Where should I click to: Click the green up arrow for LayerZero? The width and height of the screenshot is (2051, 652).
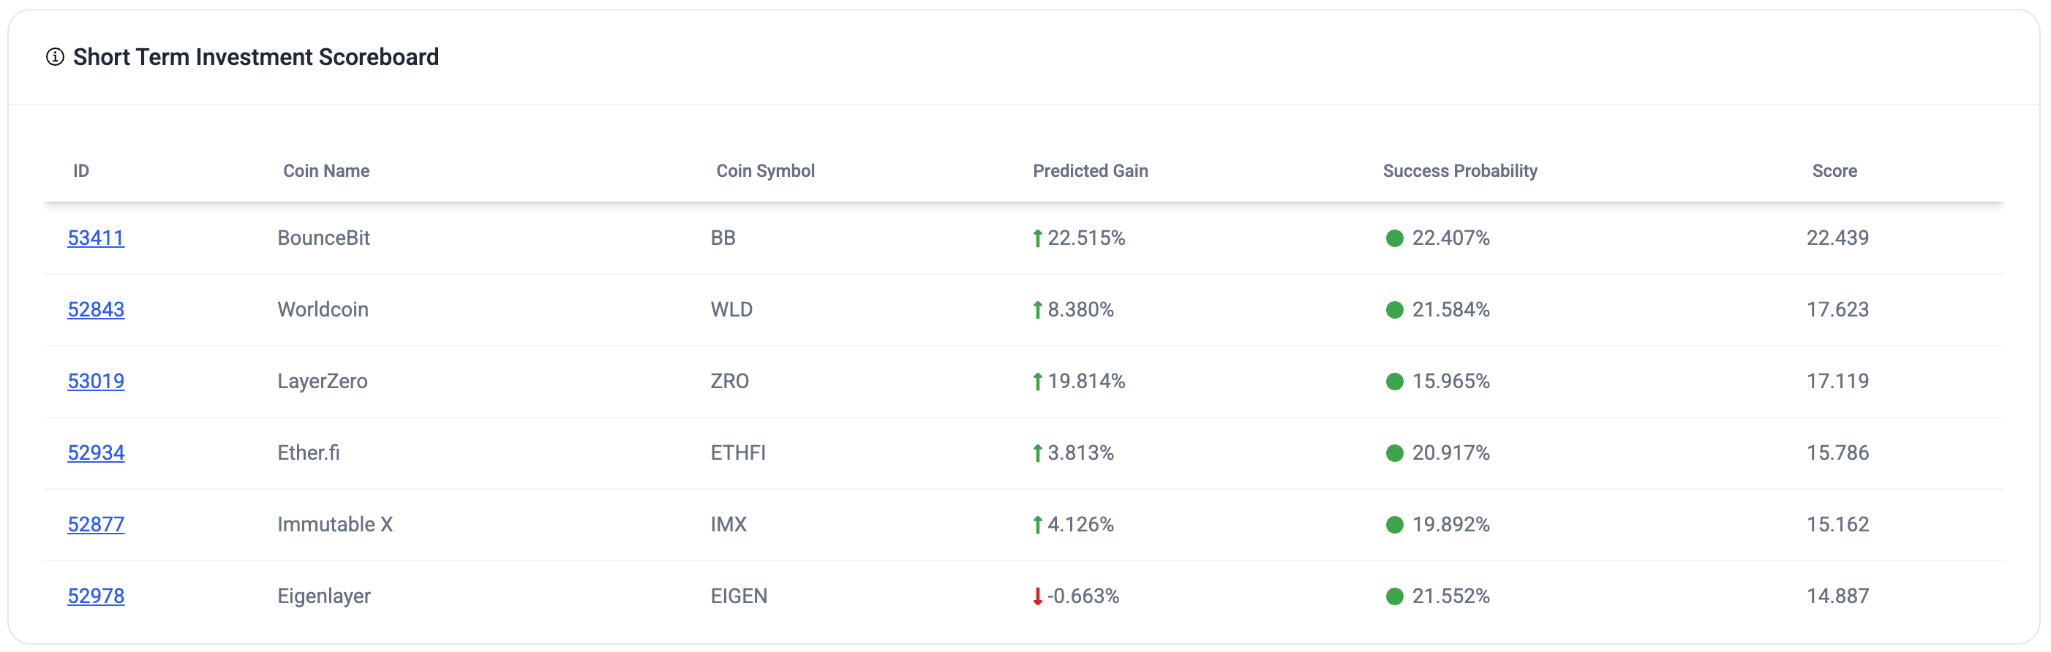(x=1037, y=382)
